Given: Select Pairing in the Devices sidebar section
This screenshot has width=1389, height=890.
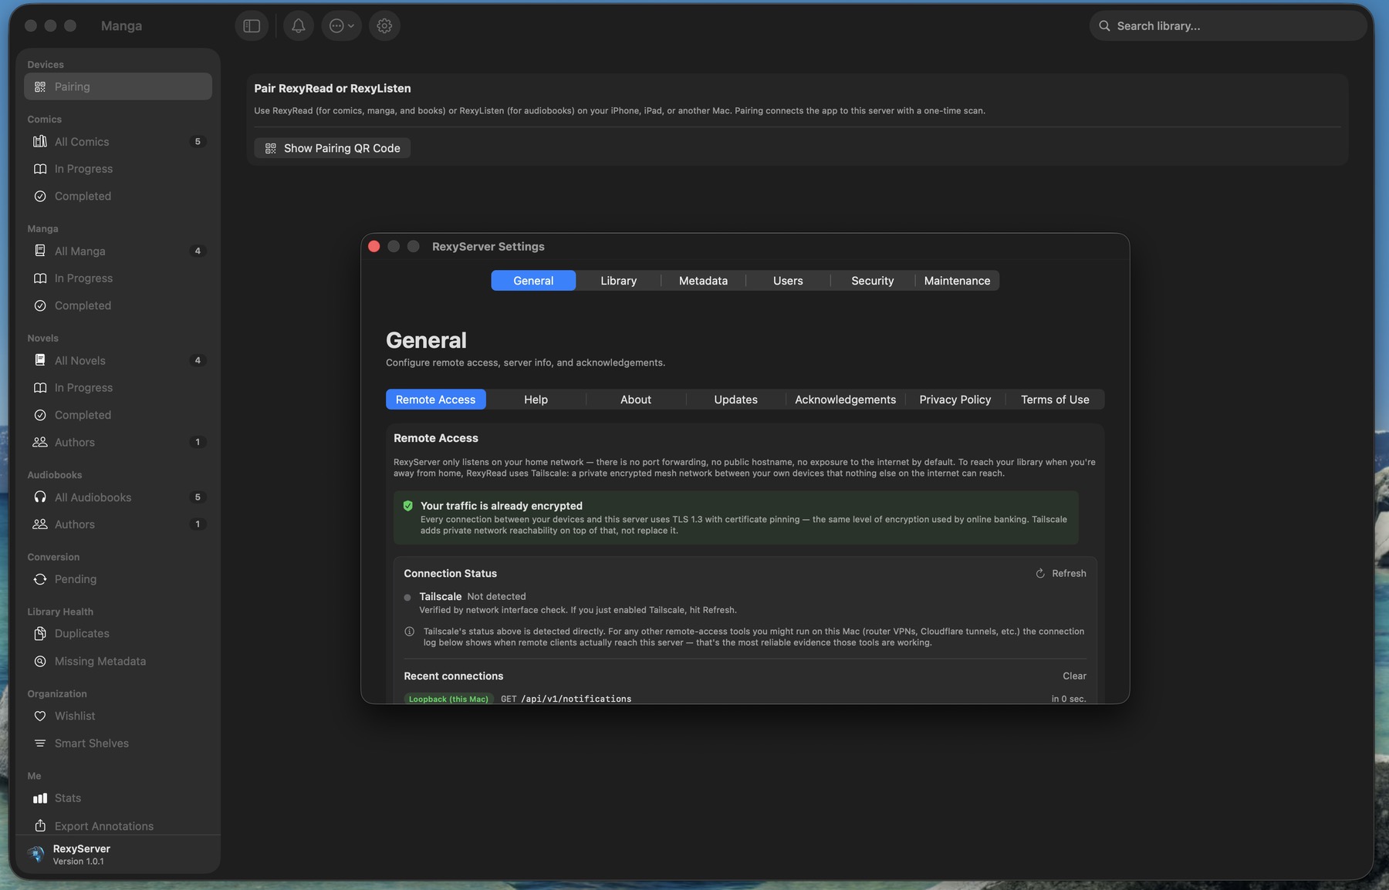Looking at the screenshot, I should 118,86.
